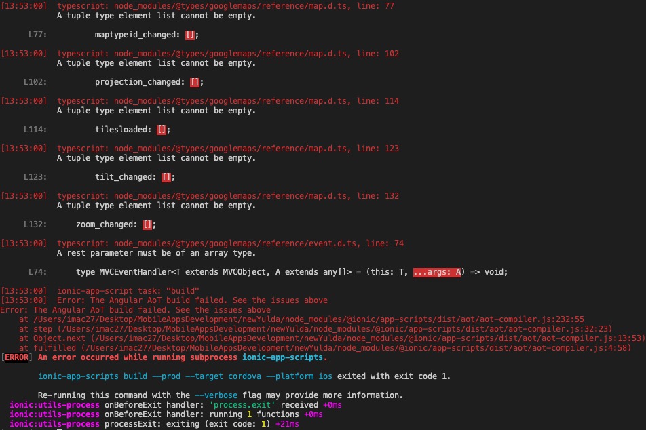646x430 pixels.
Task: Click the 'running 1 functions' log line
Action: point(166,414)
